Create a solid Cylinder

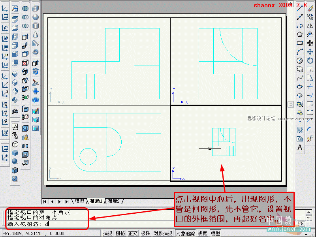click(36, 26)
